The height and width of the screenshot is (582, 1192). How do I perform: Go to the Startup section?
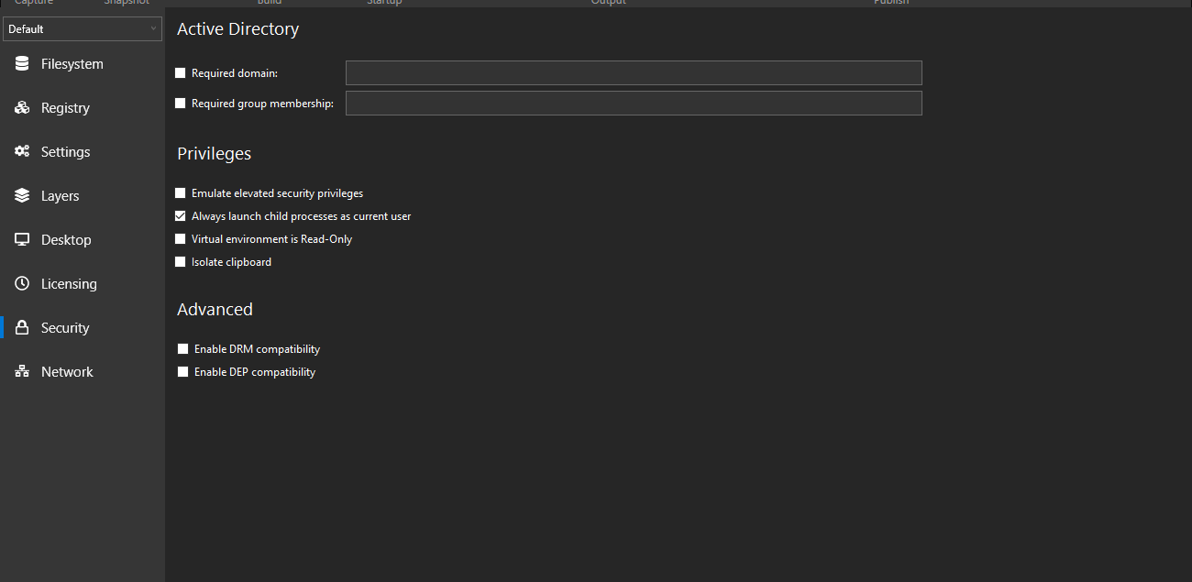[384, 3]
